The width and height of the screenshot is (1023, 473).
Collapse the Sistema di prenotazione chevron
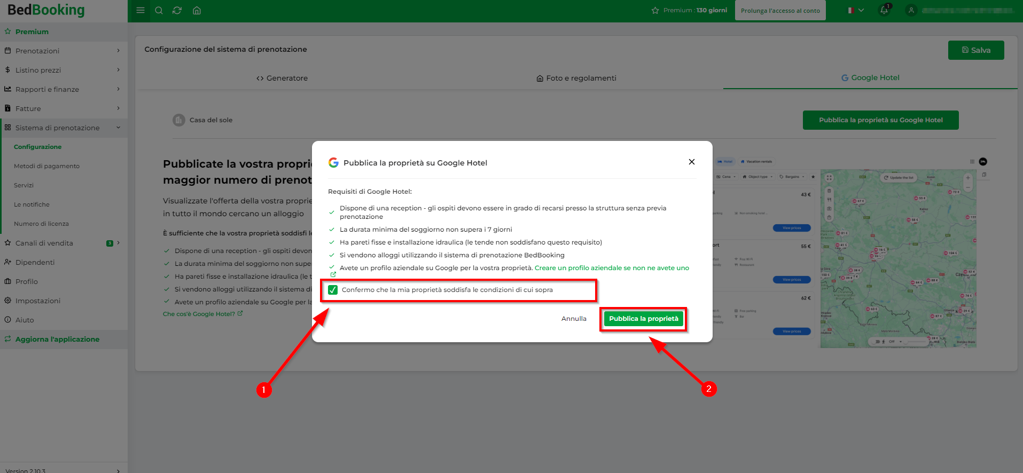pos(118,128)
